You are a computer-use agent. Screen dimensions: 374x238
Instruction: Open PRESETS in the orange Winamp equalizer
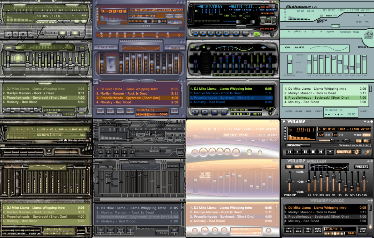(x=362, y=167)
